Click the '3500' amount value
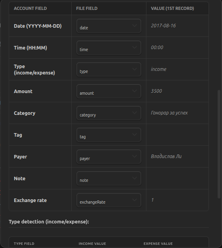The width and height of the screenshot is (222, 248). [x=156, y=91]
